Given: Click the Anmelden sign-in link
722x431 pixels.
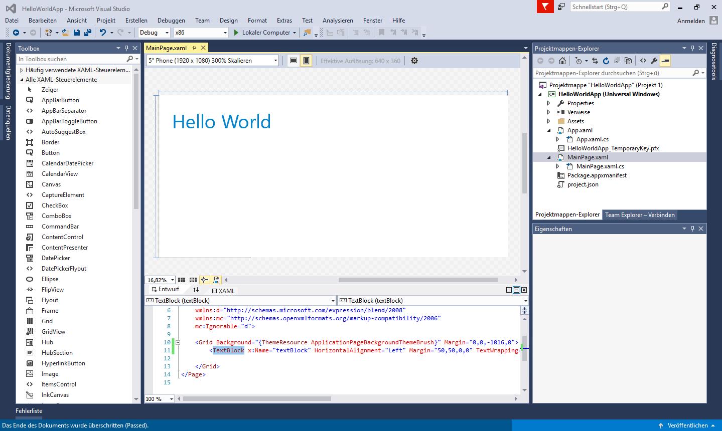Looking at the screenshot, I should click(690, 21).
